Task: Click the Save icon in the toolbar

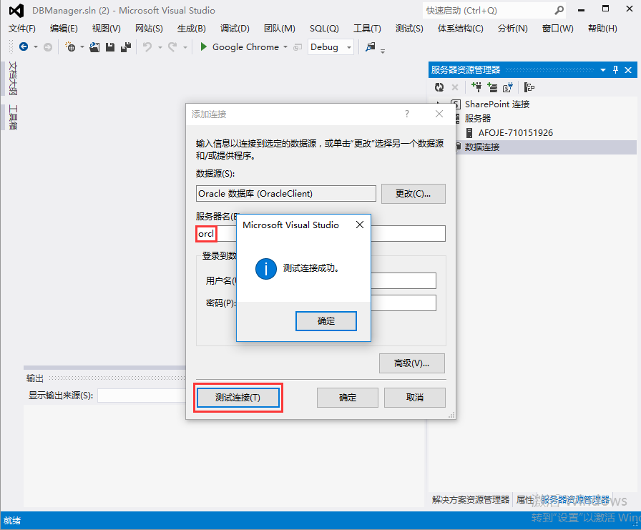Action: point(109,46)
